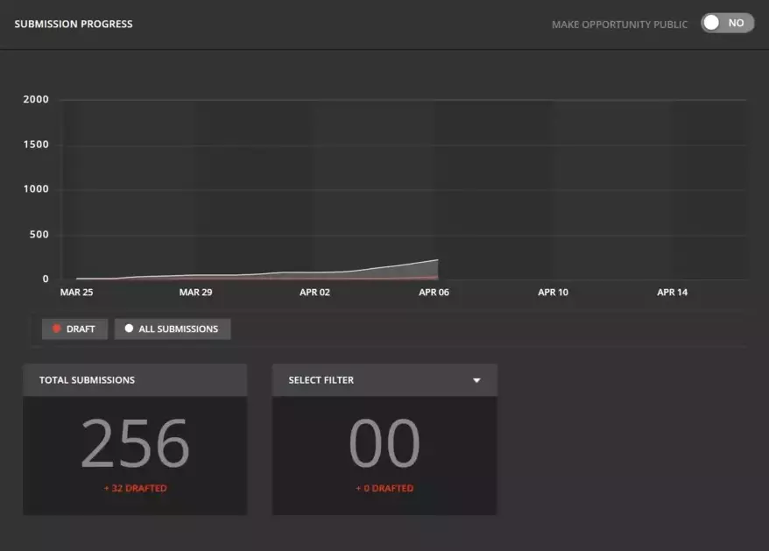
Task: Click the 1000 y-axis value
Action: click(36, 189)
